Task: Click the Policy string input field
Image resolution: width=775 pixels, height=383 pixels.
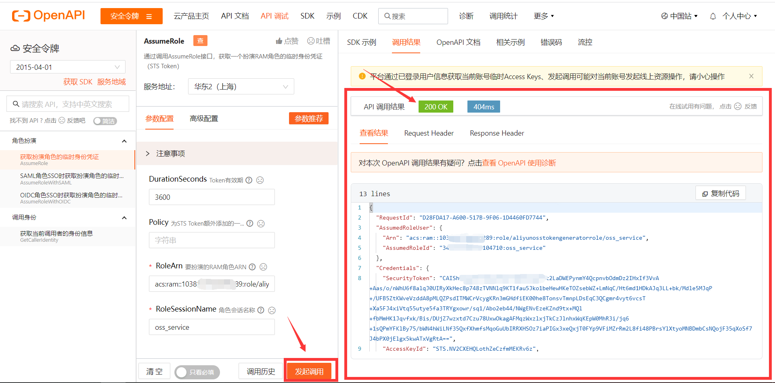Action: pos(212,240)
